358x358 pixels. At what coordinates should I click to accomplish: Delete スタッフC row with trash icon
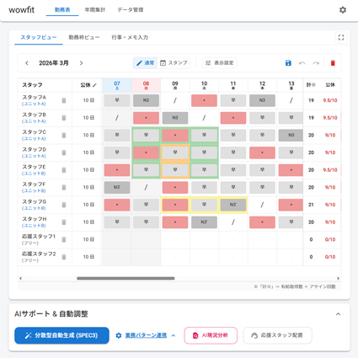point(64,135)
